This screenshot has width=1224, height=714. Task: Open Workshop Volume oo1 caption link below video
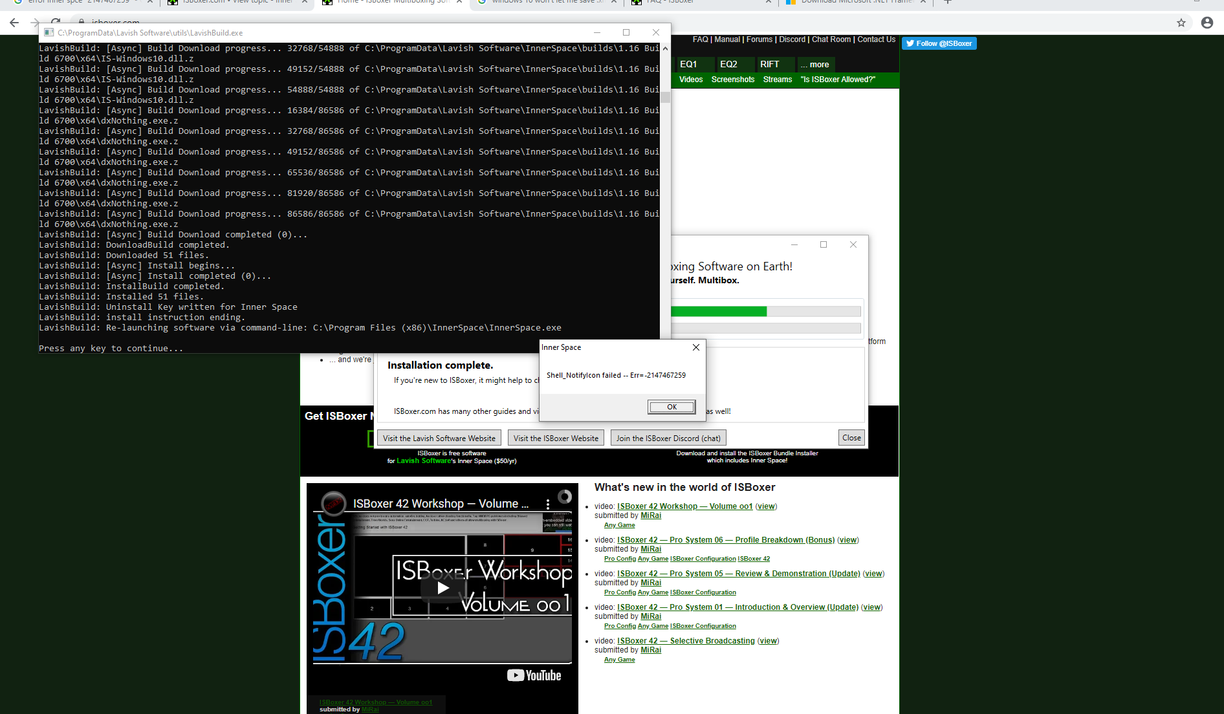pos(375,702)
